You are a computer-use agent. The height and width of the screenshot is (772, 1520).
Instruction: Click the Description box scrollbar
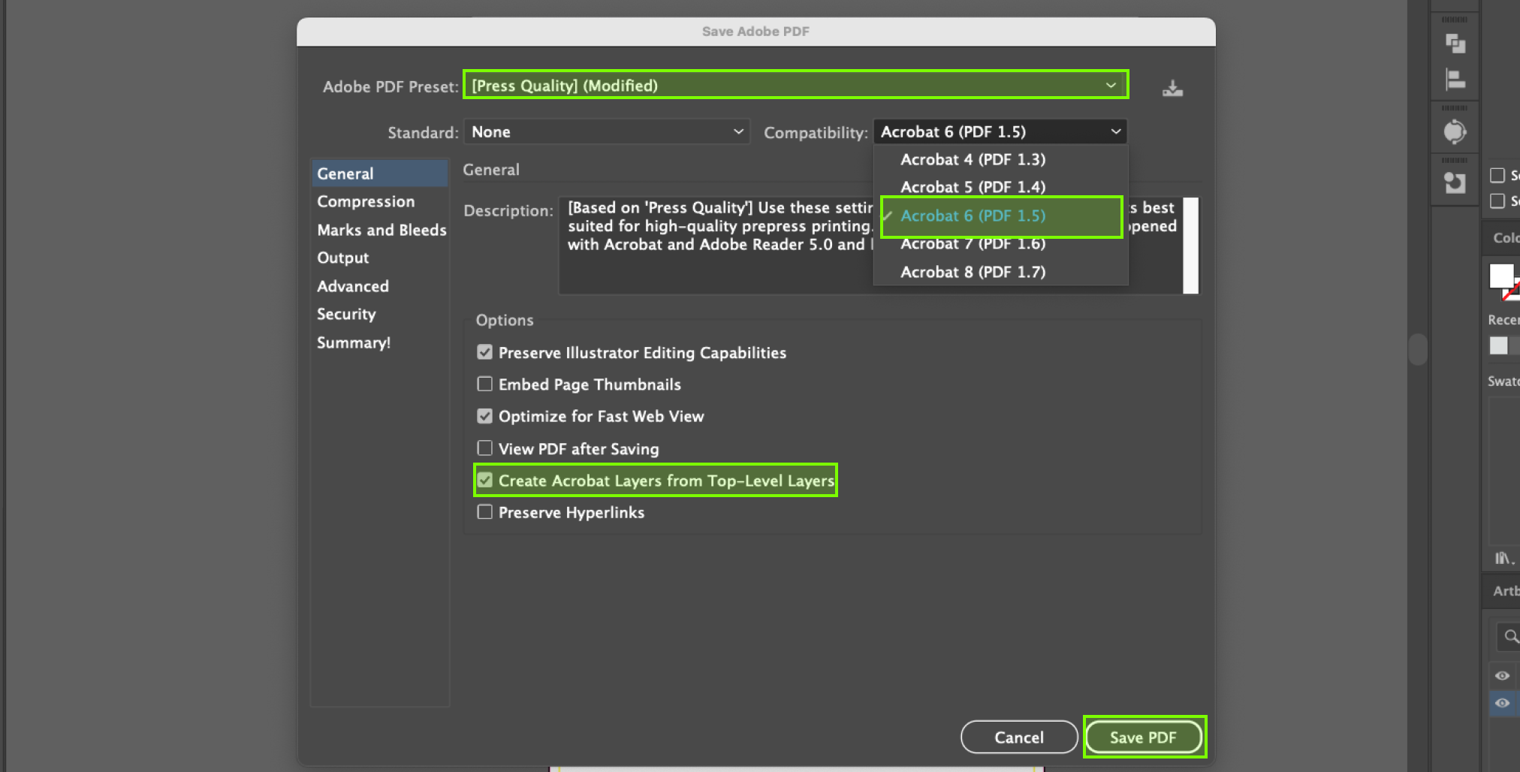click(1190, 245)
